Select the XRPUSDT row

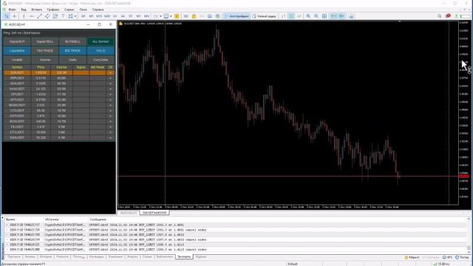tap(59, 78)
